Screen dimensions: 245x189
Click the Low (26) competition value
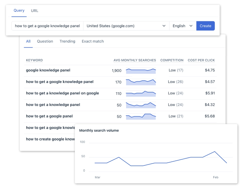coord(175,82)
